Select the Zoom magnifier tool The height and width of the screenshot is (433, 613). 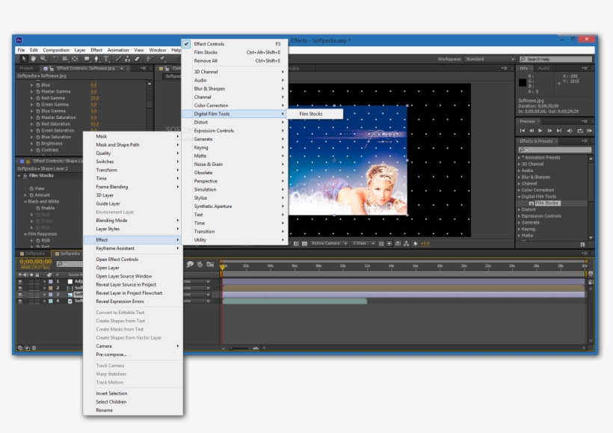tap(43, 58)
